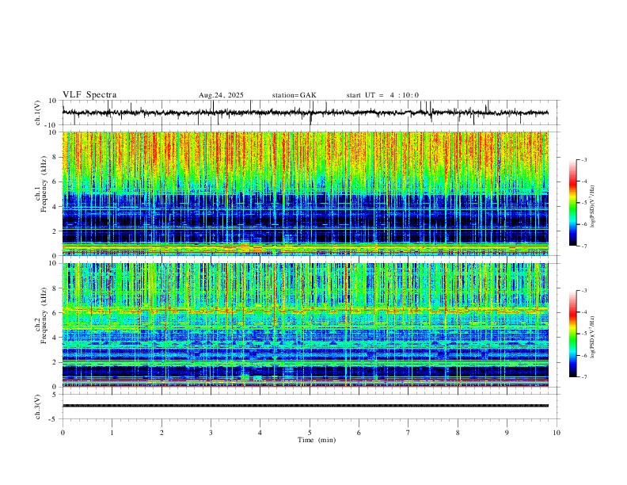Click the "8" kHz tick on ch.1 frequency axis
Viewport: 627px width, 485px height.
[55, 157]
